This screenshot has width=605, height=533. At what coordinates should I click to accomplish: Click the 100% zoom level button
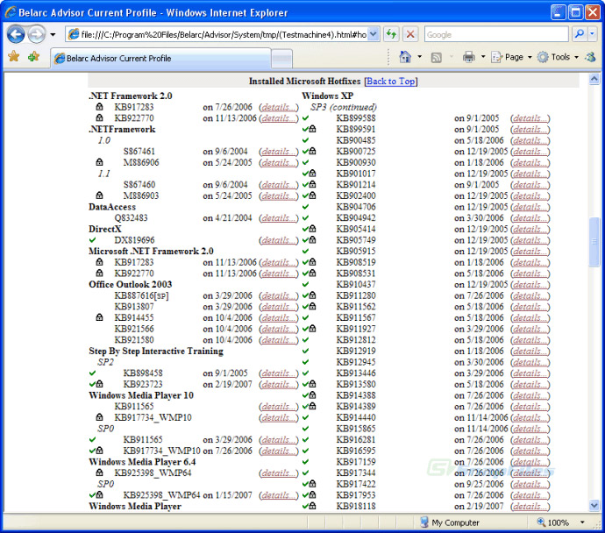pyautogui.click(x=553, y=522)
